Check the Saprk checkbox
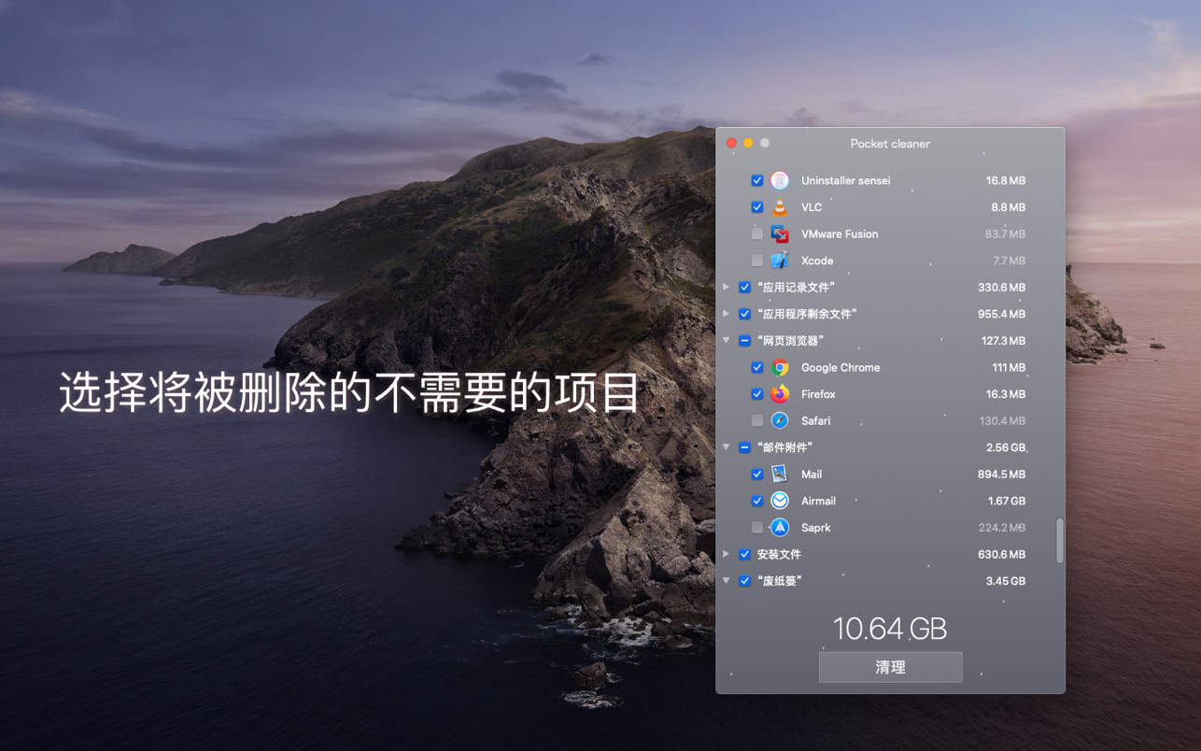This screenshot has height=751, width=1201. [757, 528]
